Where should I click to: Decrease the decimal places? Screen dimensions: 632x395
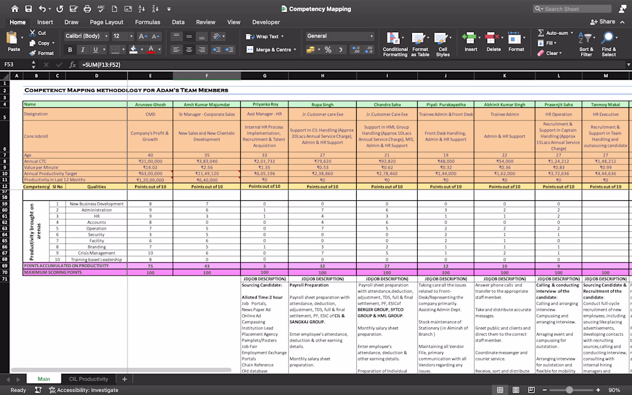pyautogui.click(x=369, y=49)
